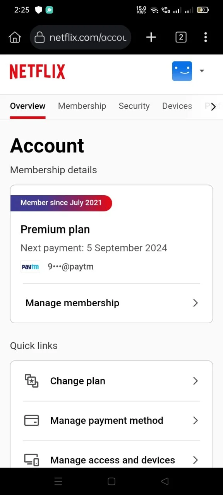Screen dimensions: 223x495
Task: Click the Netflix logo
Action: [x=37, y=72]
